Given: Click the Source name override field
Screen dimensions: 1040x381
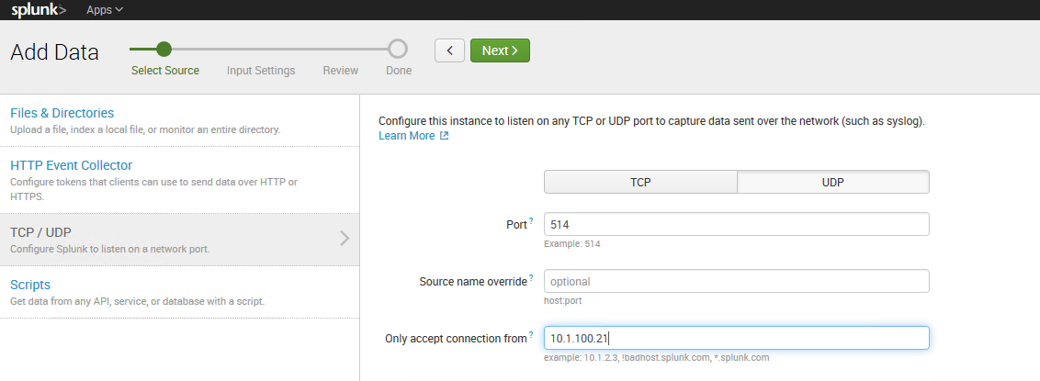Looking at the screenshot, I should (x=736, y=281).
